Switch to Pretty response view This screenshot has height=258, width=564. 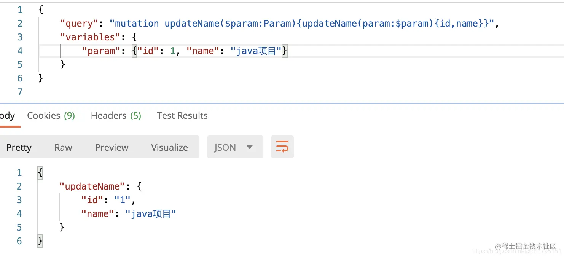pos(19,147)
